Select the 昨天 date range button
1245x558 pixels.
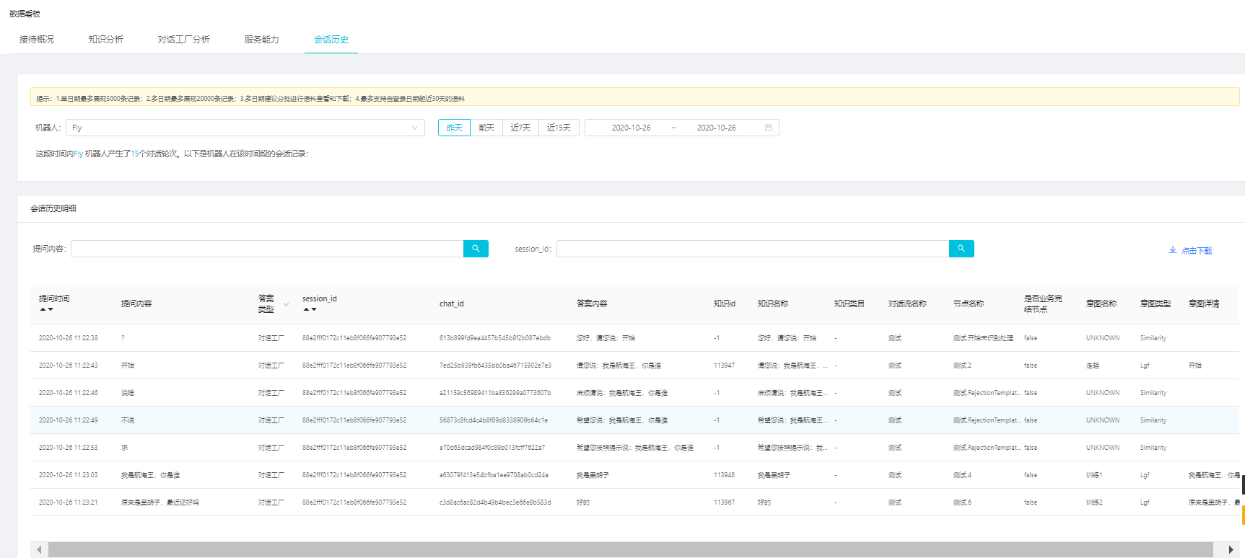click(x=454, y=128)
